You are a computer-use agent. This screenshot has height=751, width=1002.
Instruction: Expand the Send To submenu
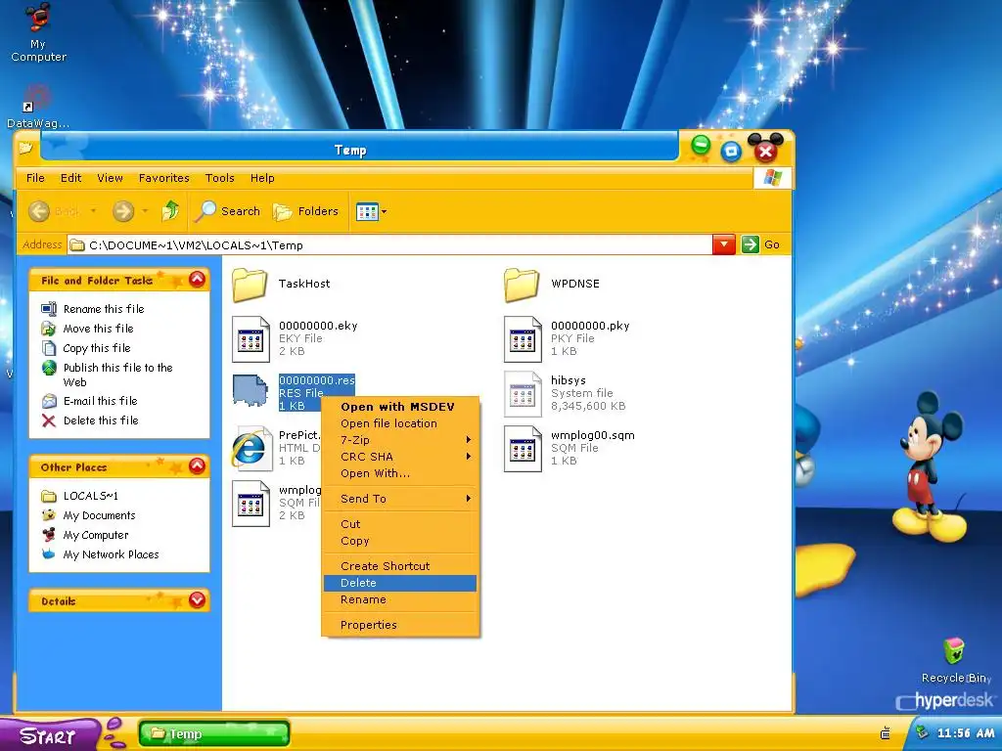[x=400, y=499]
